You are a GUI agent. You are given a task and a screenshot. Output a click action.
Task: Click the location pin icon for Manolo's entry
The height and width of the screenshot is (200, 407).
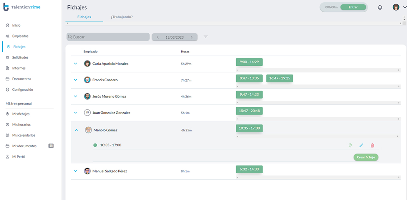350,145
